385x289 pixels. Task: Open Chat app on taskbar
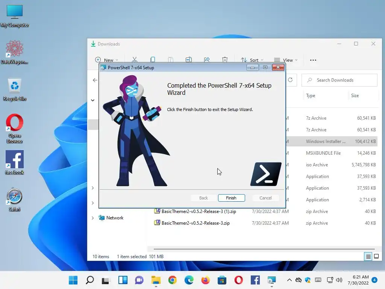(139, 280)
